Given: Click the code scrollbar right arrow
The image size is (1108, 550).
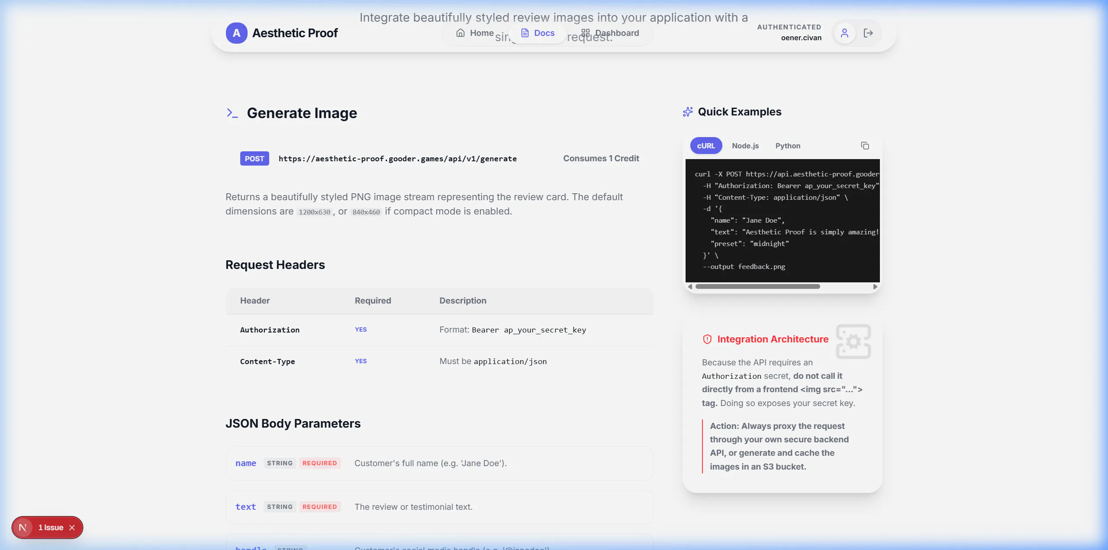Looking at the screenshot, I should [875, 286].
